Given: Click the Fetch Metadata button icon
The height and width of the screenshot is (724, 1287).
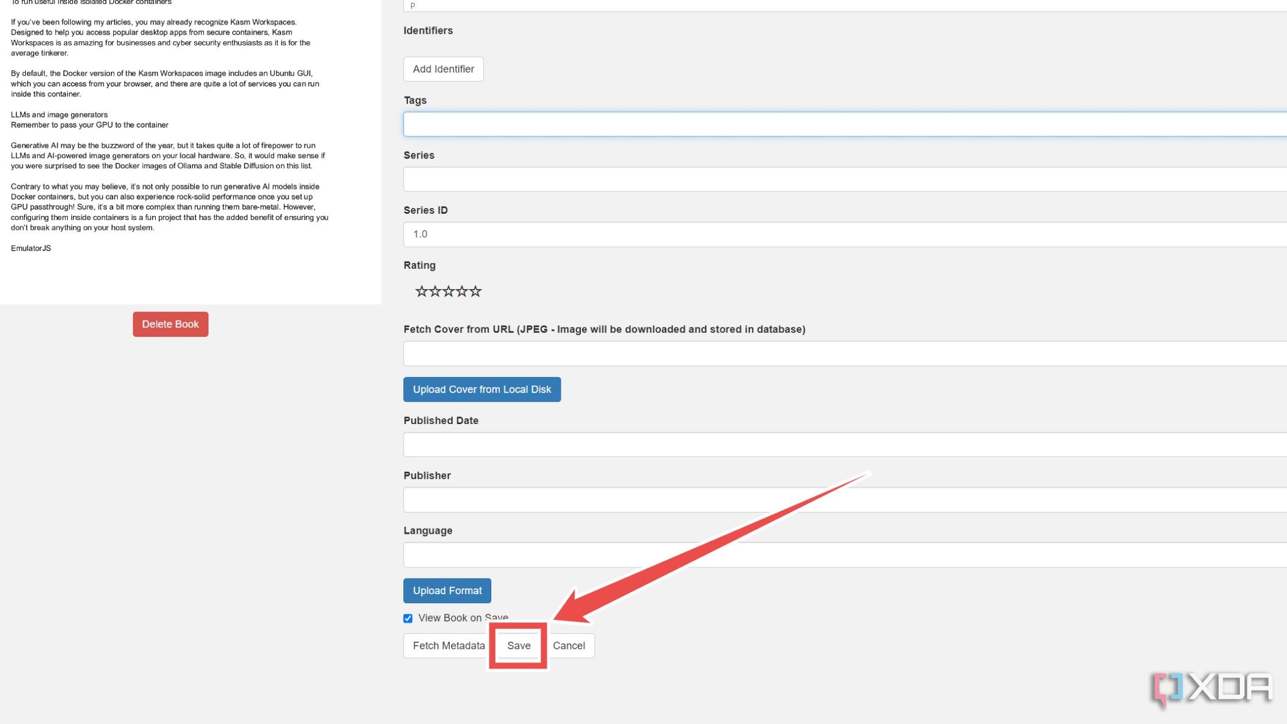Looking at the screenshot, I should pos(448,645).
